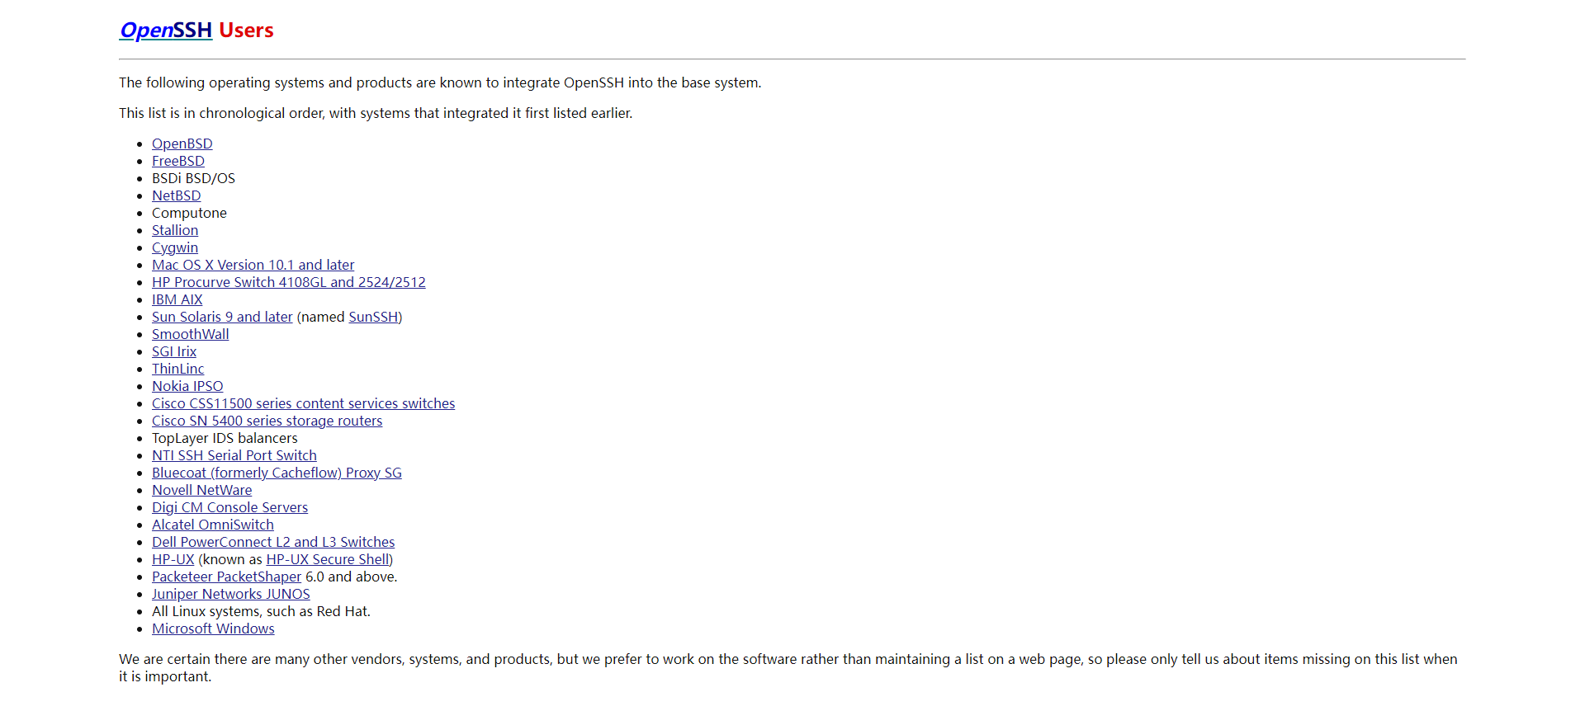This screenshot has height=725, width=1585.
Task: Click the Cygwin link
Action: [x=174, y=247]
